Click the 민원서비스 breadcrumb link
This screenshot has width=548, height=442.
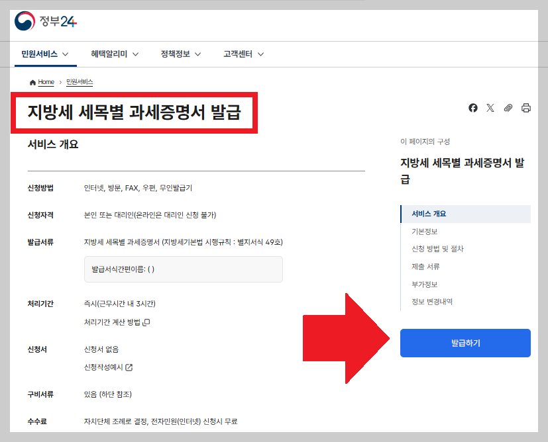click(x=79, y=82)
